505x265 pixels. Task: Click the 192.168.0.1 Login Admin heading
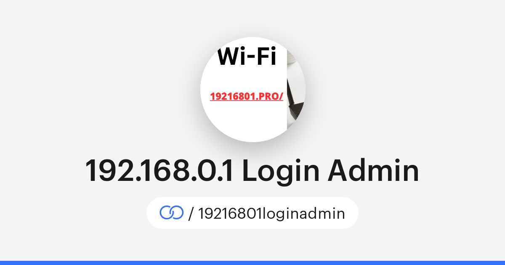coord(252,171)
